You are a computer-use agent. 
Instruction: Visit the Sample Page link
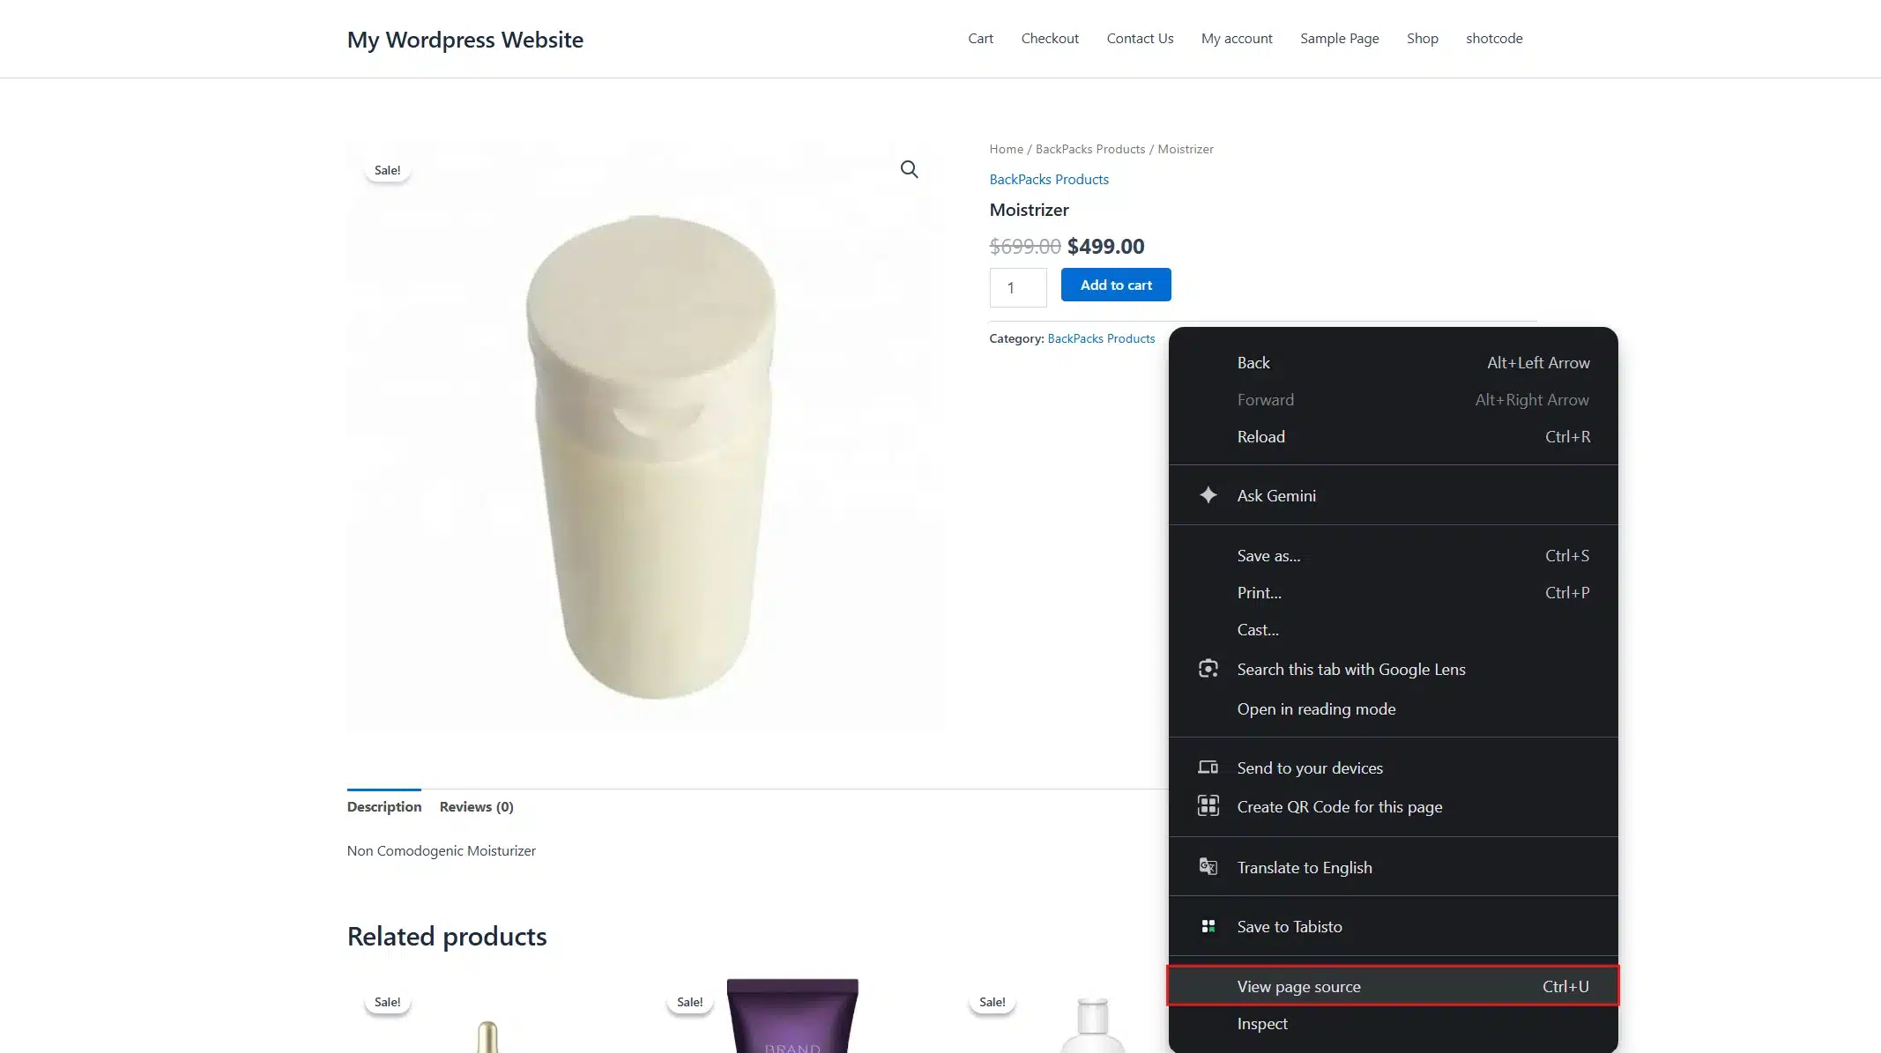(x=1340, y=39)
